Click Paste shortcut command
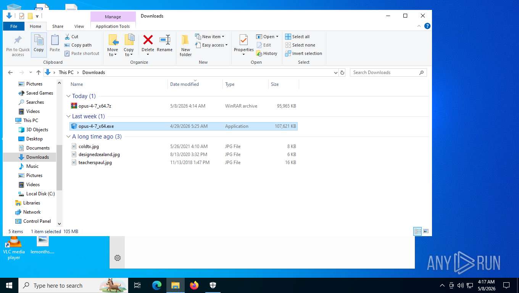519x293 pixels. pyautogui.click(x=82, y=53)
